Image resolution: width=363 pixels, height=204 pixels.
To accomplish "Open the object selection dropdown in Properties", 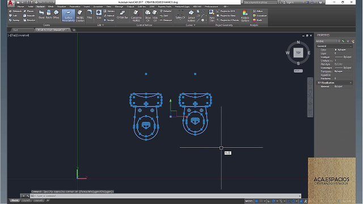I will click(x=328, y=41).
